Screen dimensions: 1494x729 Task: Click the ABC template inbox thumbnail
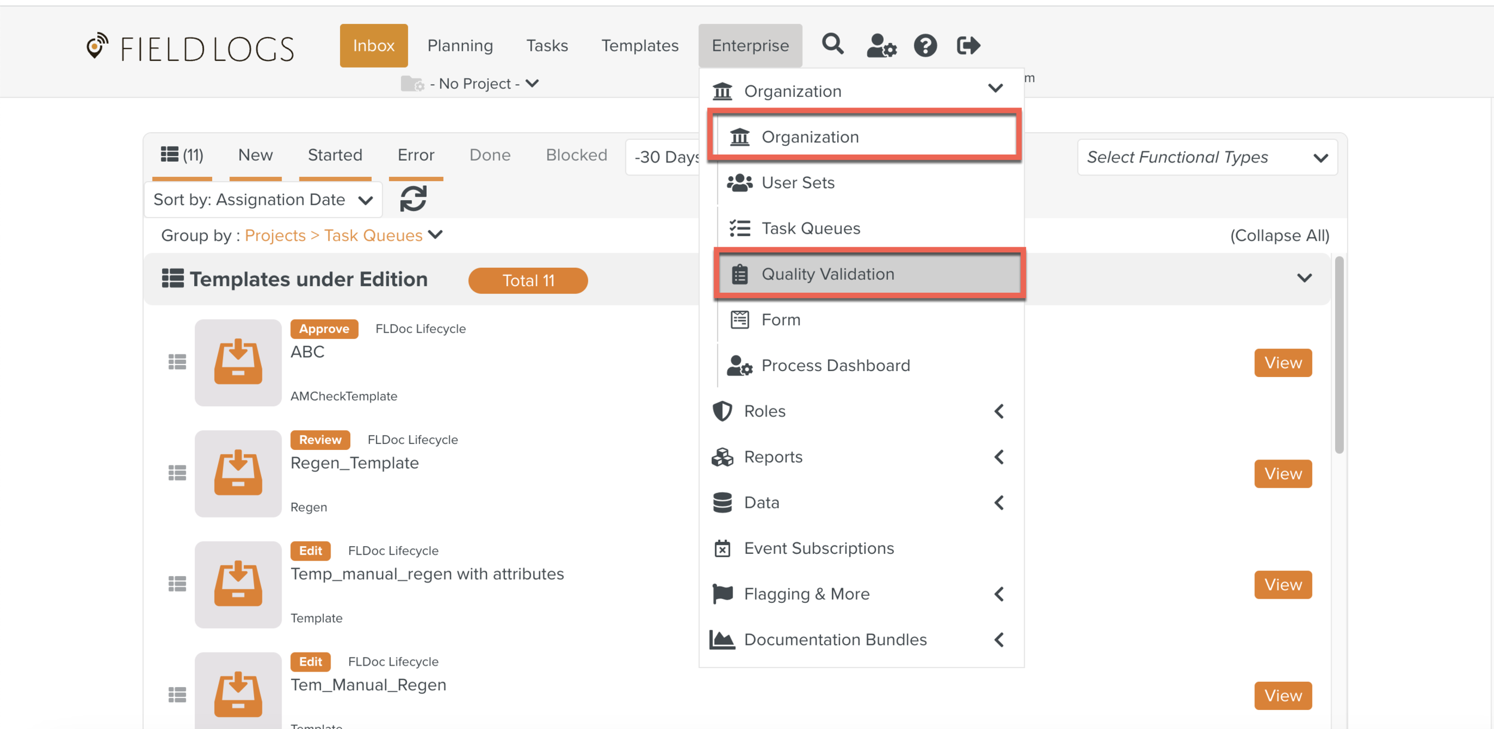click(238, 362)
